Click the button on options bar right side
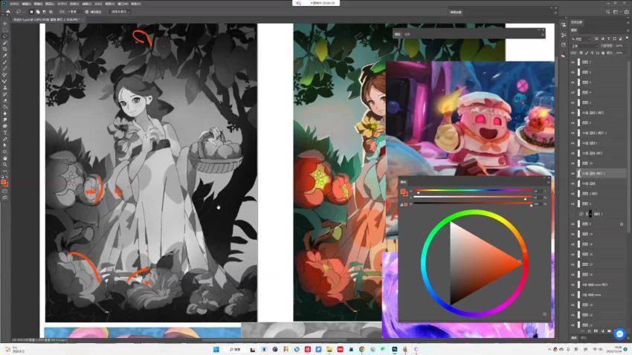632x355 pixels. click(x=456, y=12)
